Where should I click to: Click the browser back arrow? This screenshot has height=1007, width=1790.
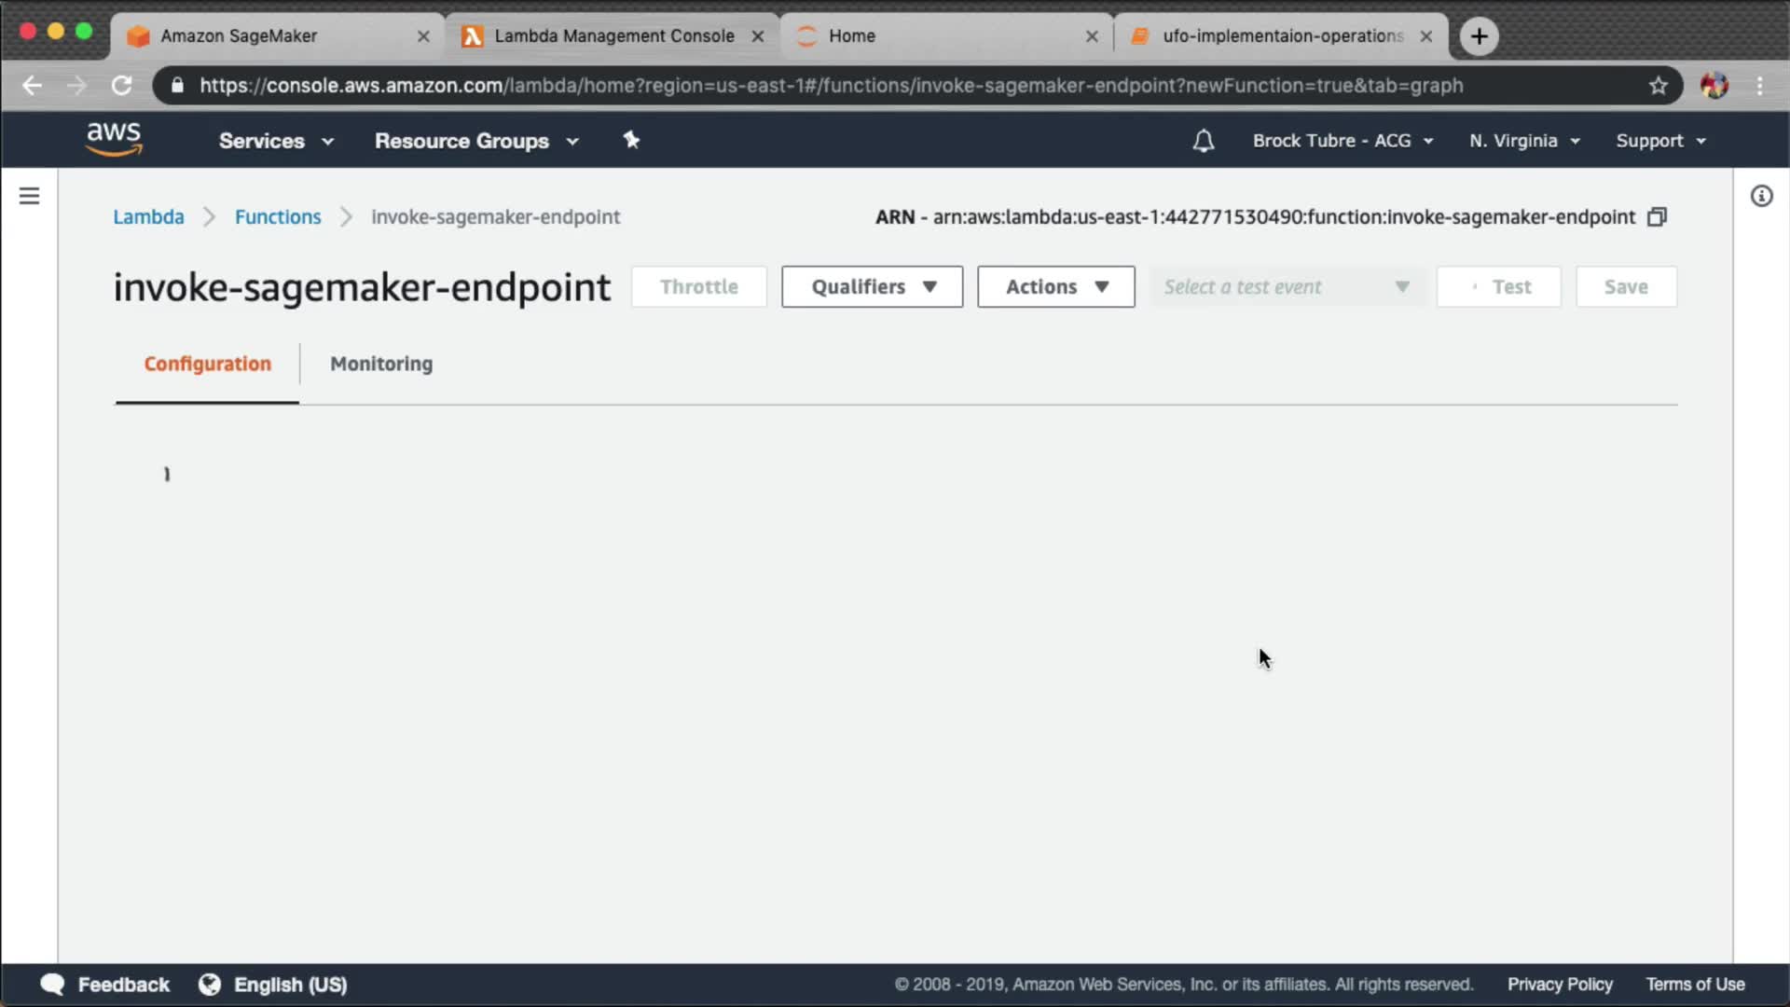[x=33, y=86]
